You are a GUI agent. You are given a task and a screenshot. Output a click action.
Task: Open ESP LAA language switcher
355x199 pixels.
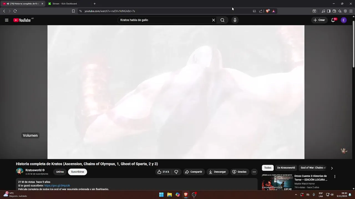(321, 195)
